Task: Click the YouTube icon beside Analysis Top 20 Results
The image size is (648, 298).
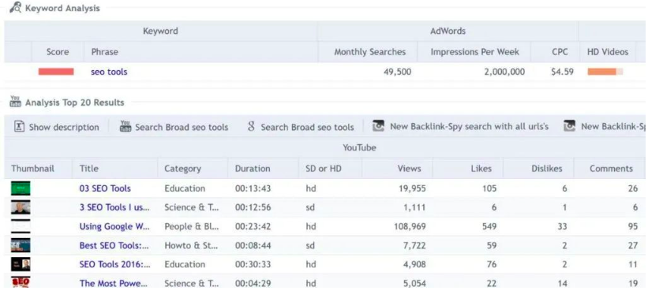Action: click(15, 102)
